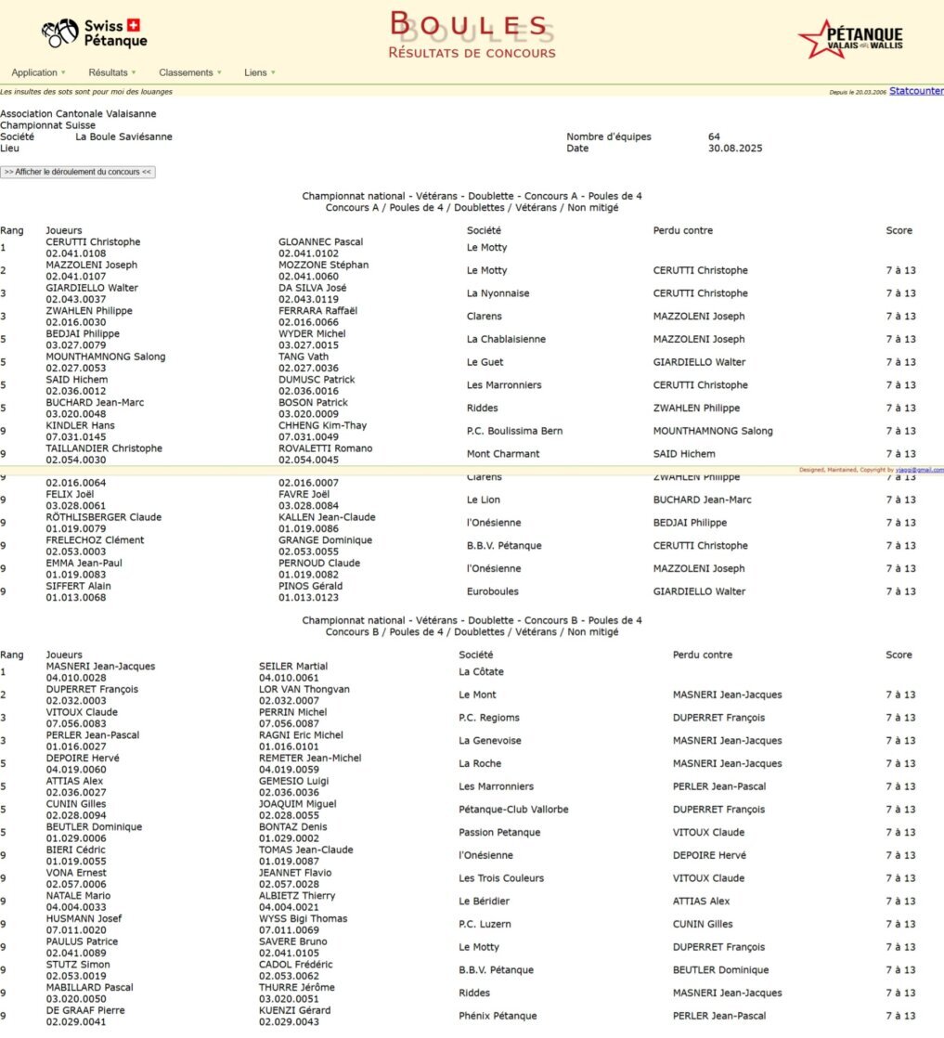Click society La Côtate

point(481,672)
